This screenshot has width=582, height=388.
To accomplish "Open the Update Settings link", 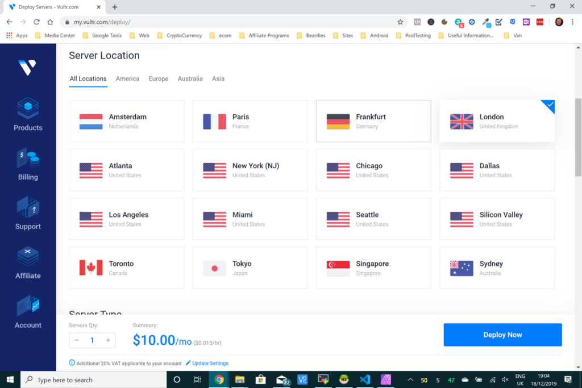I will tap(207, 363).
